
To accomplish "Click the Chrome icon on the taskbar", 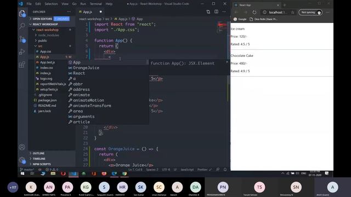I will (x=124, y=173).
